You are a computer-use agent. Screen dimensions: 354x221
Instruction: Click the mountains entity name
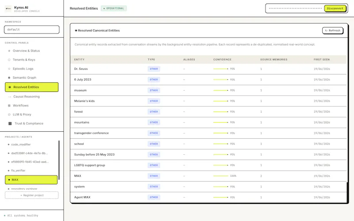(x=82, y=122)
